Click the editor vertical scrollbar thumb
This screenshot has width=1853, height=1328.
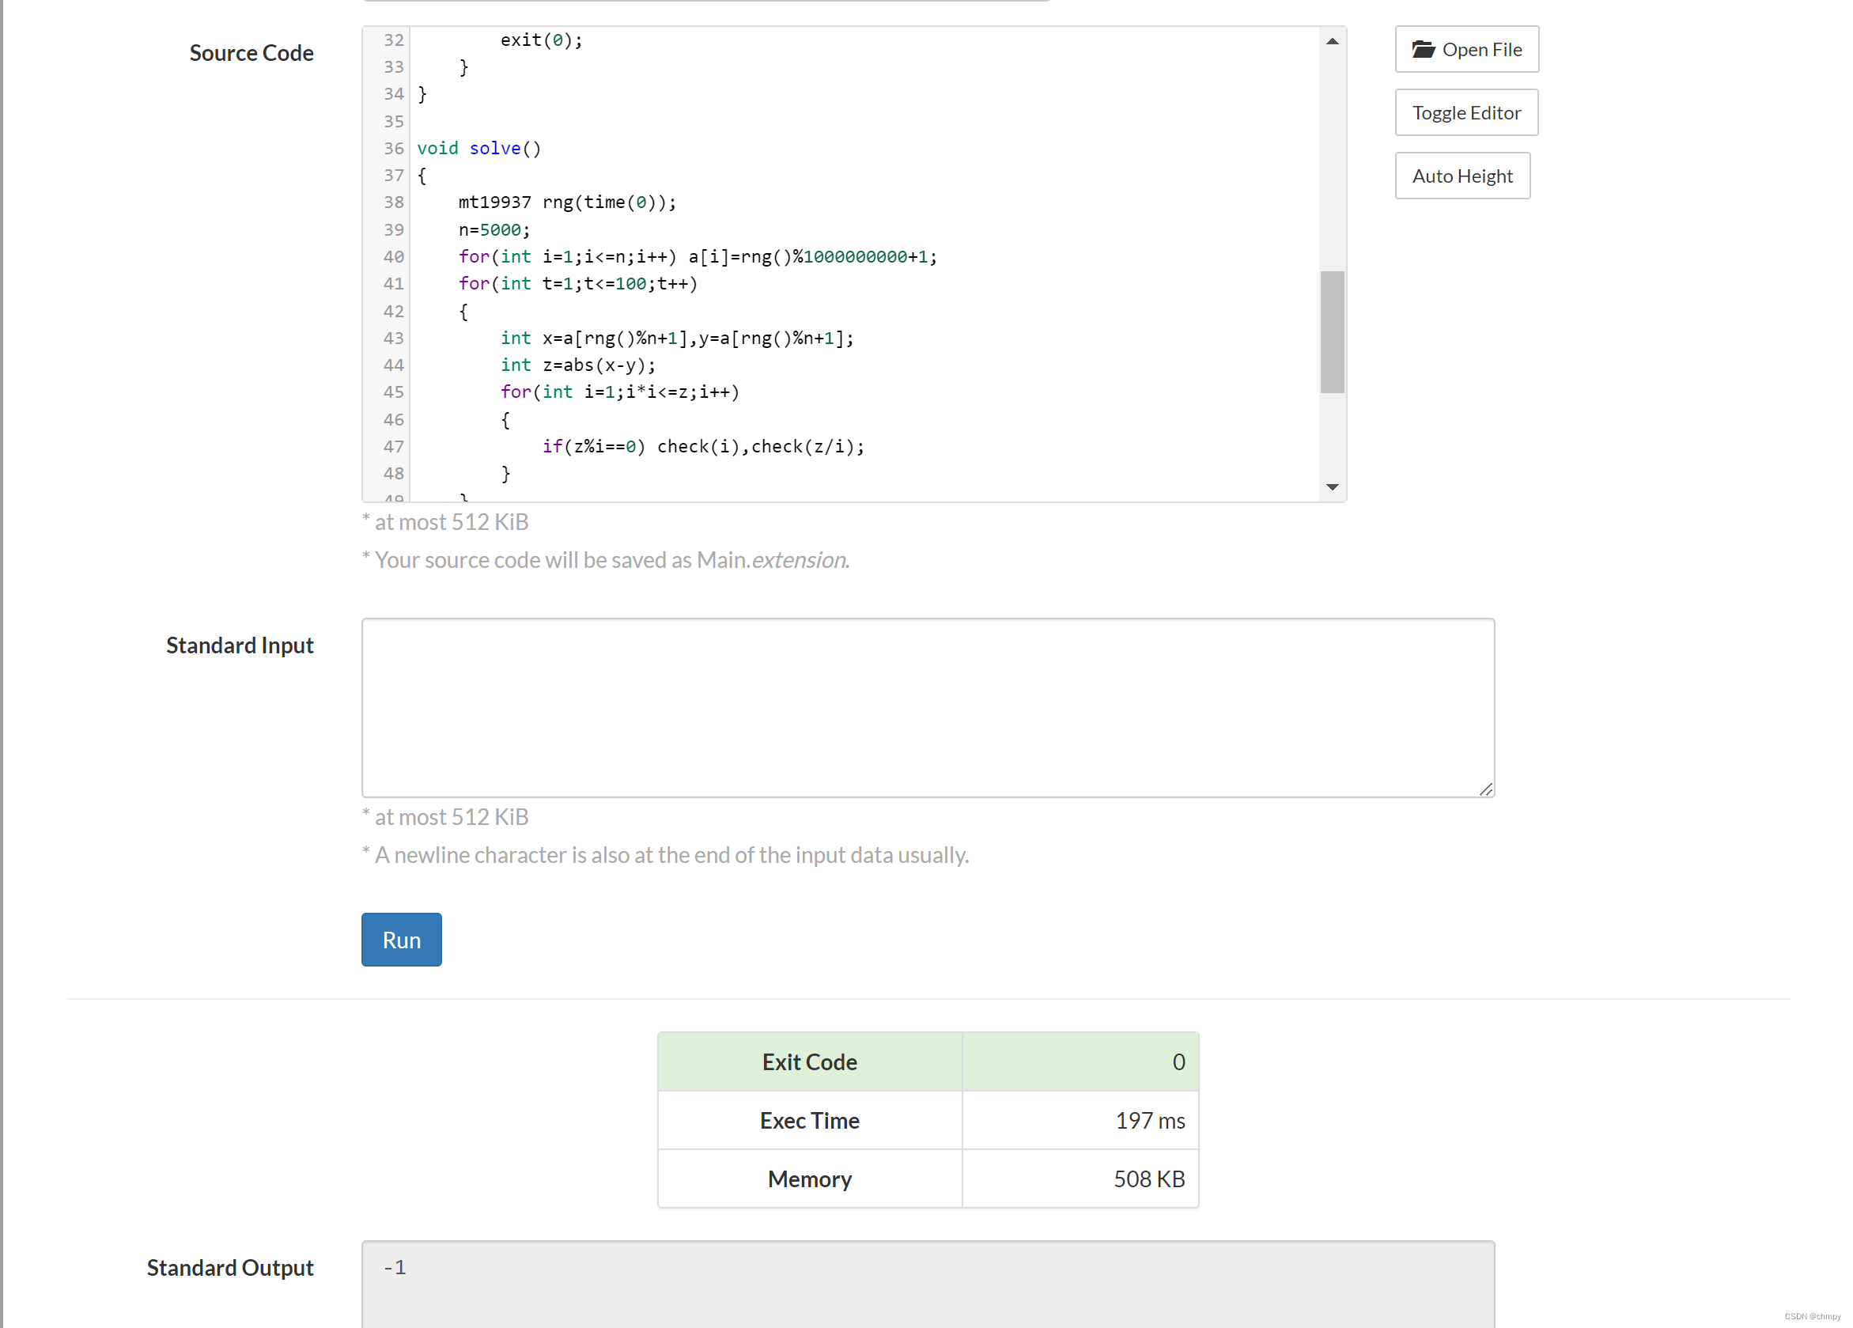pos(1332,331)
